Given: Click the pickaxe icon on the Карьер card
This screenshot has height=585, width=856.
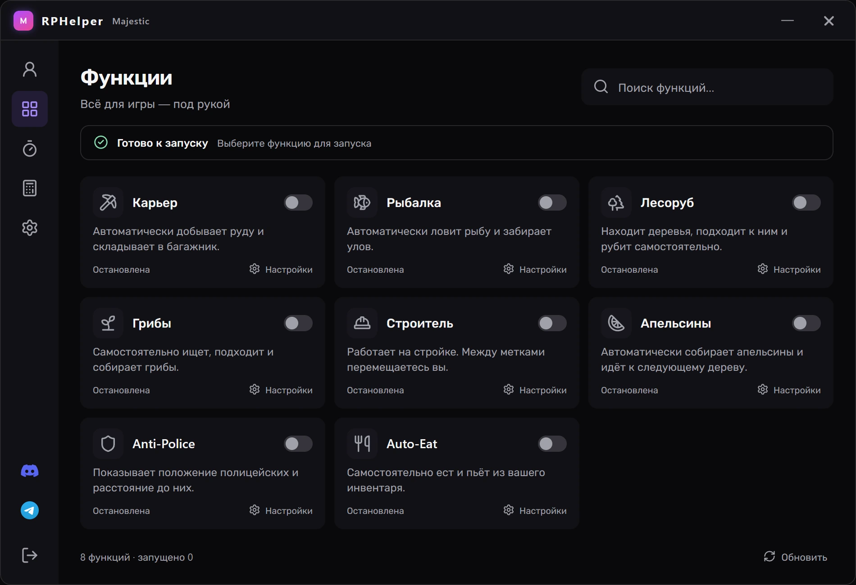Looking at the screenshot, I should point(108,202).
